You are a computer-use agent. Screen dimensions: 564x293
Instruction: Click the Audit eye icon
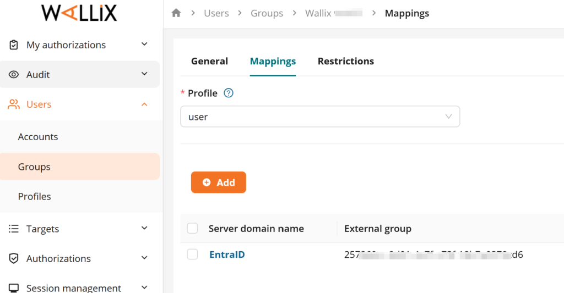click(14, 75)
